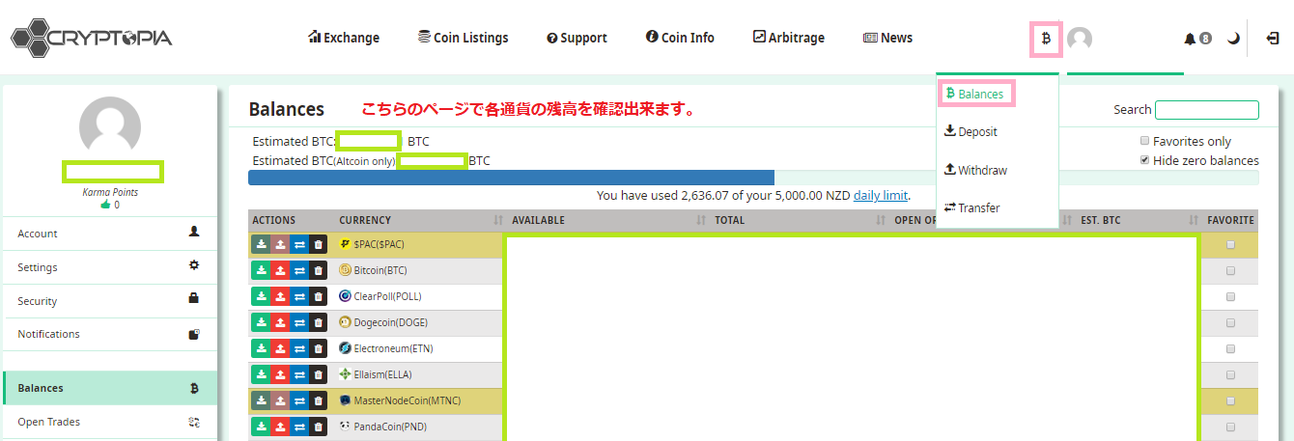
Task: Mark ClearPoll(POLL) as favorite
Action: point(1230,297)
